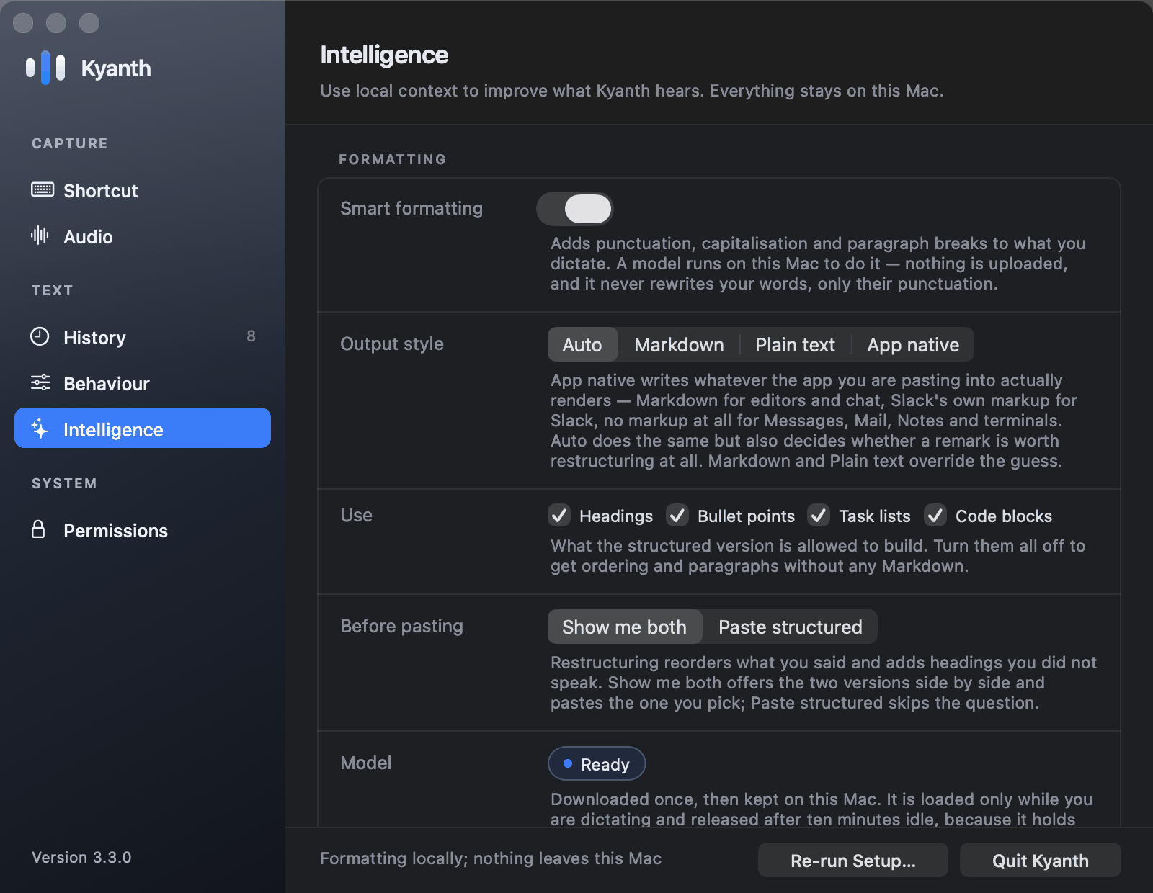1153x893 pixels.
Task: Click the Audio waveform icon
Action: click(40, 235)
